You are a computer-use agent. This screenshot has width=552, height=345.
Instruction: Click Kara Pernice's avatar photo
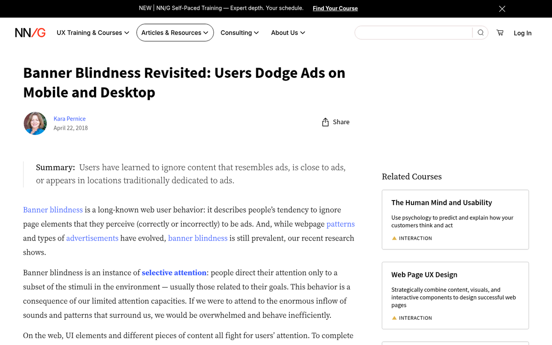[35, 123]
